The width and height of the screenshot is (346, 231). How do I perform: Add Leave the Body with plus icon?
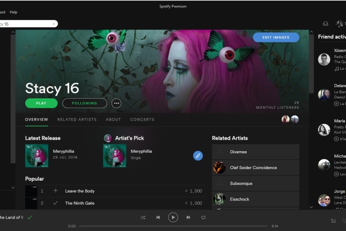56,191
